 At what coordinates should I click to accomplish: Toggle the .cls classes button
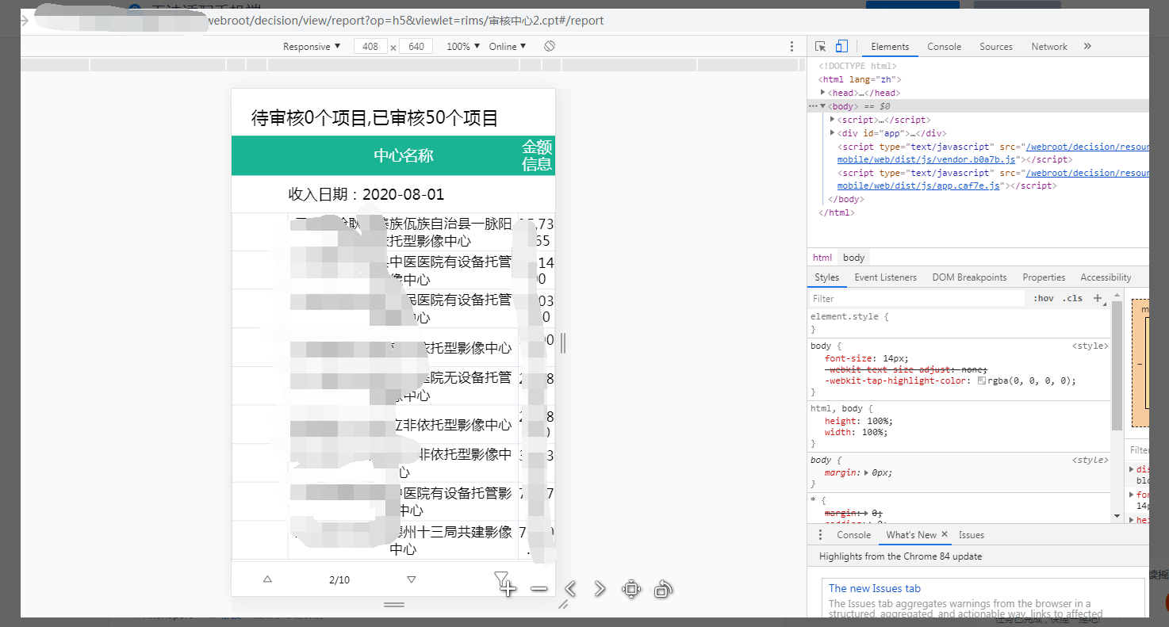tap(1073, 299)
